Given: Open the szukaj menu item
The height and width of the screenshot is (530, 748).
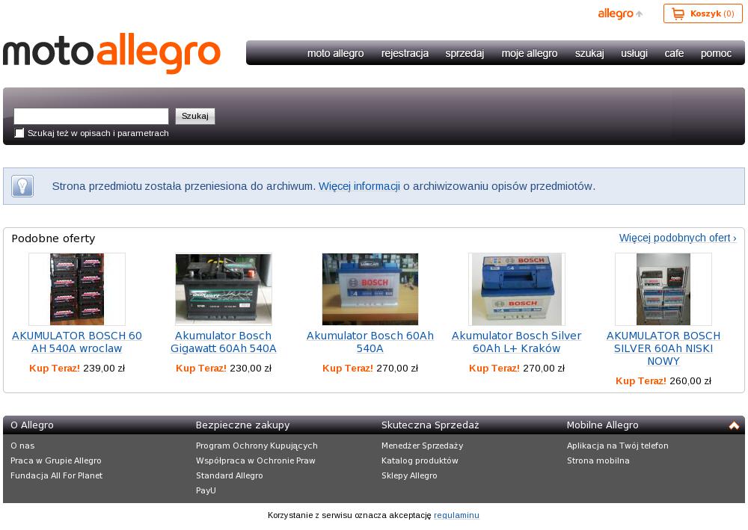Looking at the screenshot, I should [x=589, y=53].
